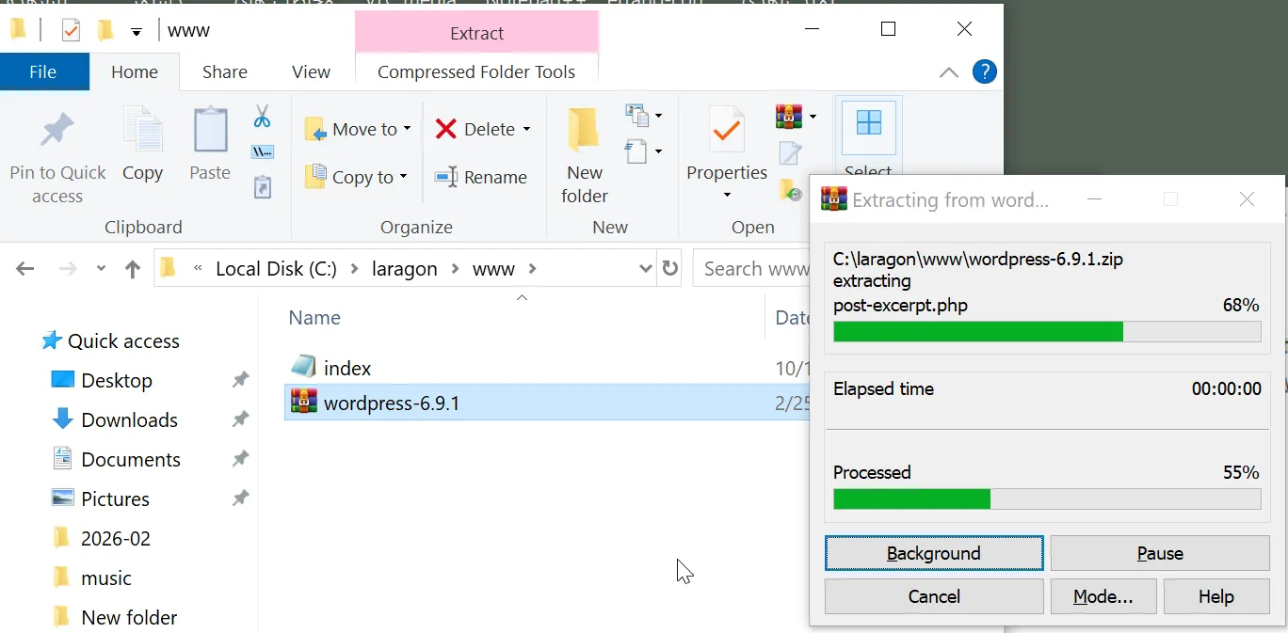Click the folder icon in the address bar
The image size is (1288, 633).
pos(169,269)
